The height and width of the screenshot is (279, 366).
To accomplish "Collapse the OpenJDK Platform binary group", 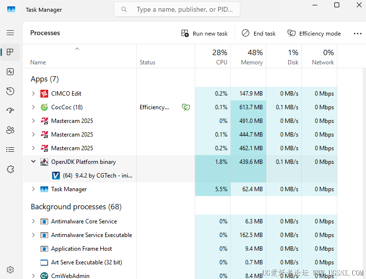I will (34, 161).
